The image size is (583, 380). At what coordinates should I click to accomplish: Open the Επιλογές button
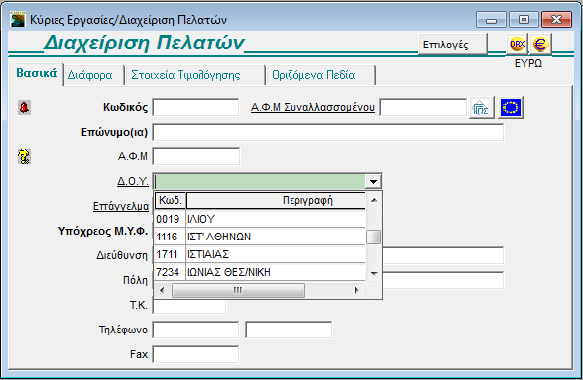pos(453,45)
